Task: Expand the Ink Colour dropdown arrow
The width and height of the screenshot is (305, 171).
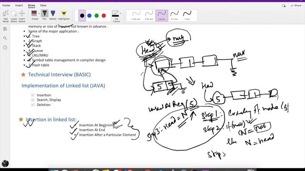Action: click(x=121, y=14)
